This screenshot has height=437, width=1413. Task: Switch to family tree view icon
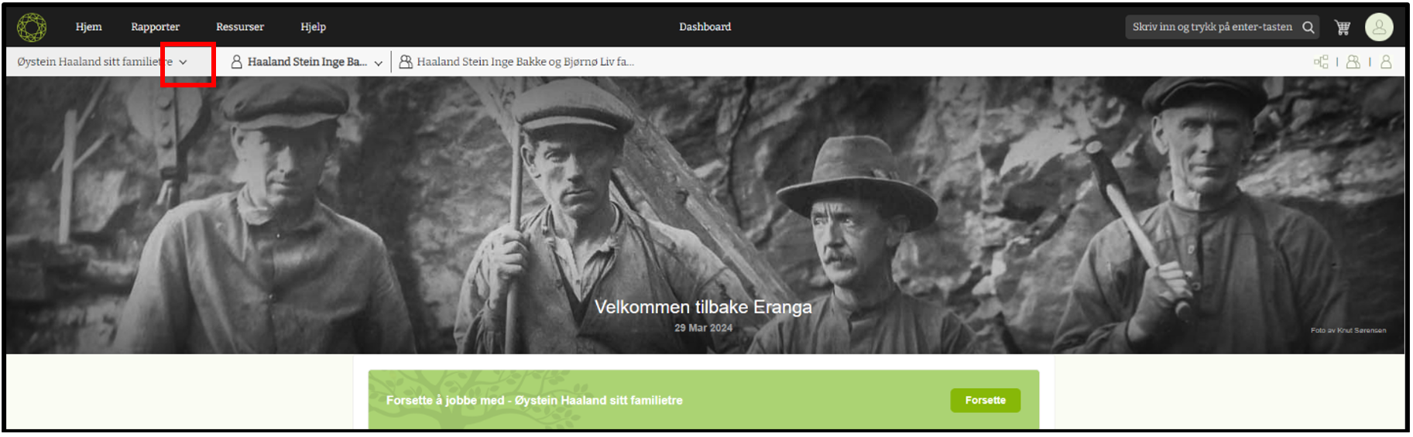coord(1321,62)
